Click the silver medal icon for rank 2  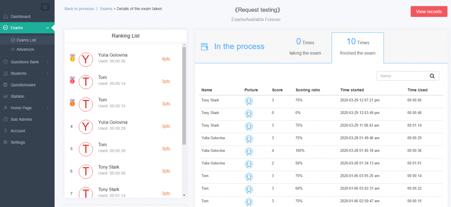tap(72, 81)
